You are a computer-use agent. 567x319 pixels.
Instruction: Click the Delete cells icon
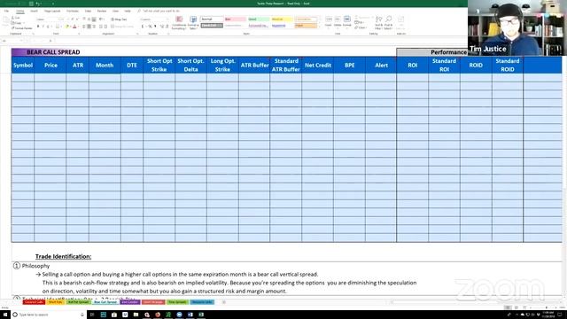(x=338, y=21)
